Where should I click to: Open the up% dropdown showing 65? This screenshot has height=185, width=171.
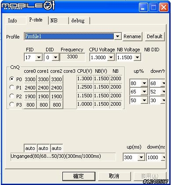coord(144,92)
